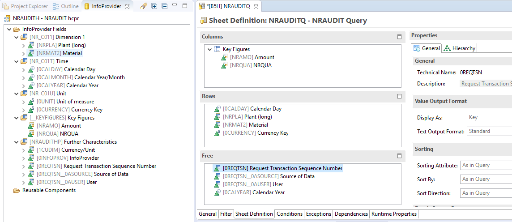Click the InfoProvider Fields folder icon
512x222 pixels.
click(x=17, y=29)
